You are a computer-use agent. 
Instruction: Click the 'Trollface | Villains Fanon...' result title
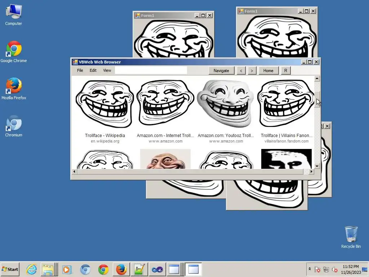(x=286, y=136)
